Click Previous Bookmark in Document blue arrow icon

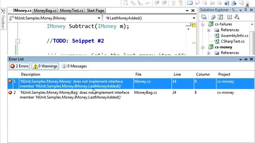227,3
